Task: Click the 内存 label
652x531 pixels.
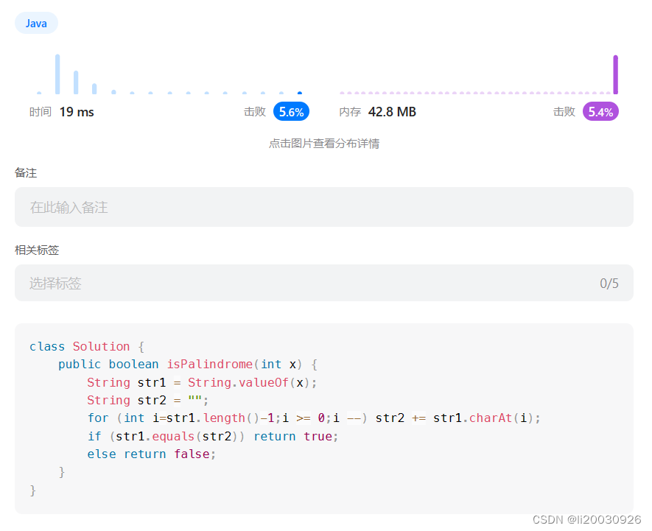Action: (x=350, y=112)
